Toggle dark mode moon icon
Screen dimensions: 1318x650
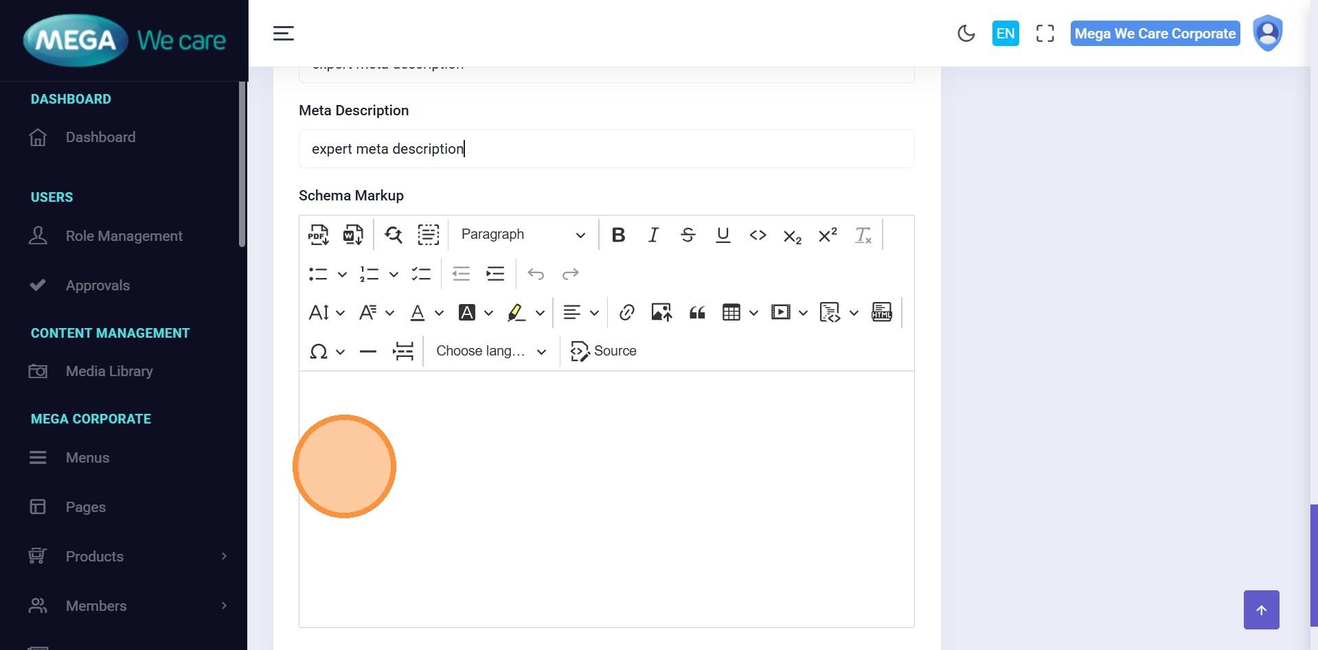click(966, 34)
